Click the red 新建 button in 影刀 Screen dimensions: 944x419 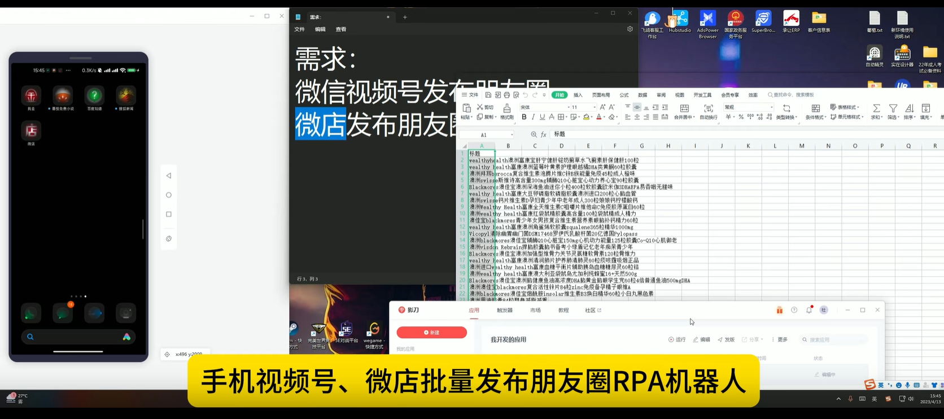(x=431, y=333)
